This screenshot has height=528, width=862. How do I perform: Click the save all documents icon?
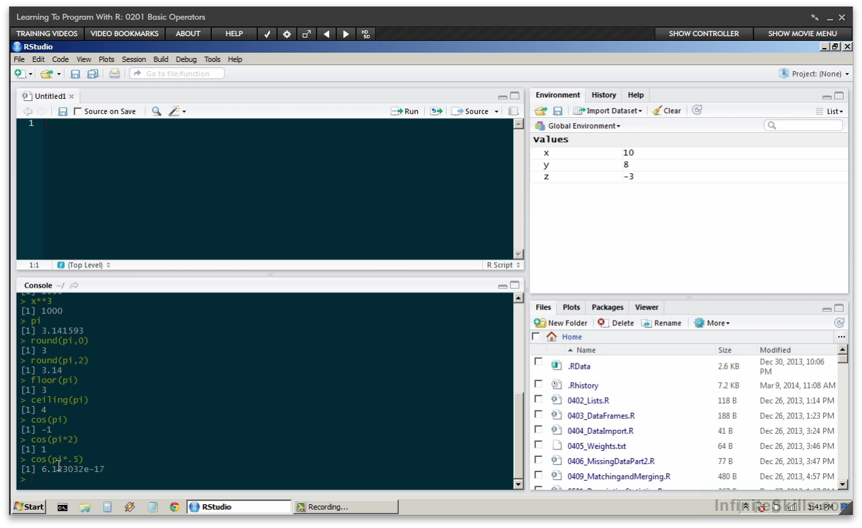tap(93, 74)
